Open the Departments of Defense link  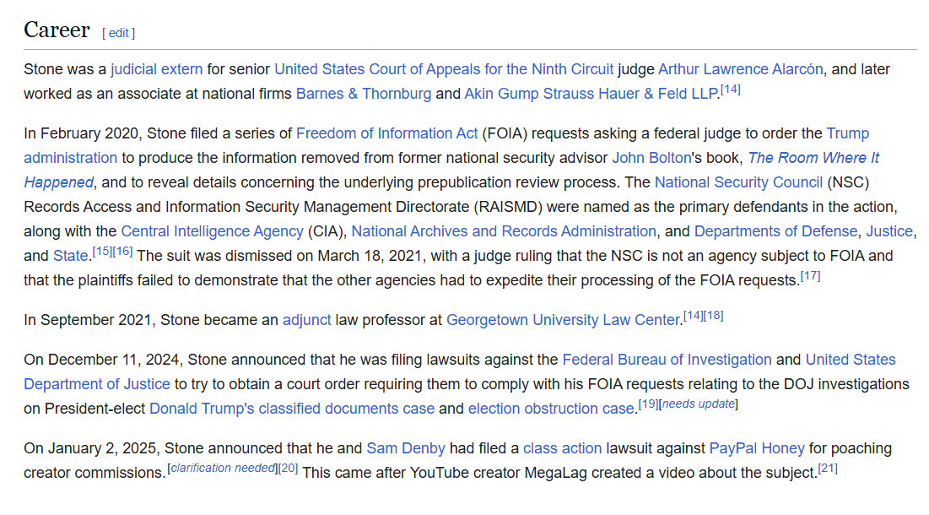775,231
